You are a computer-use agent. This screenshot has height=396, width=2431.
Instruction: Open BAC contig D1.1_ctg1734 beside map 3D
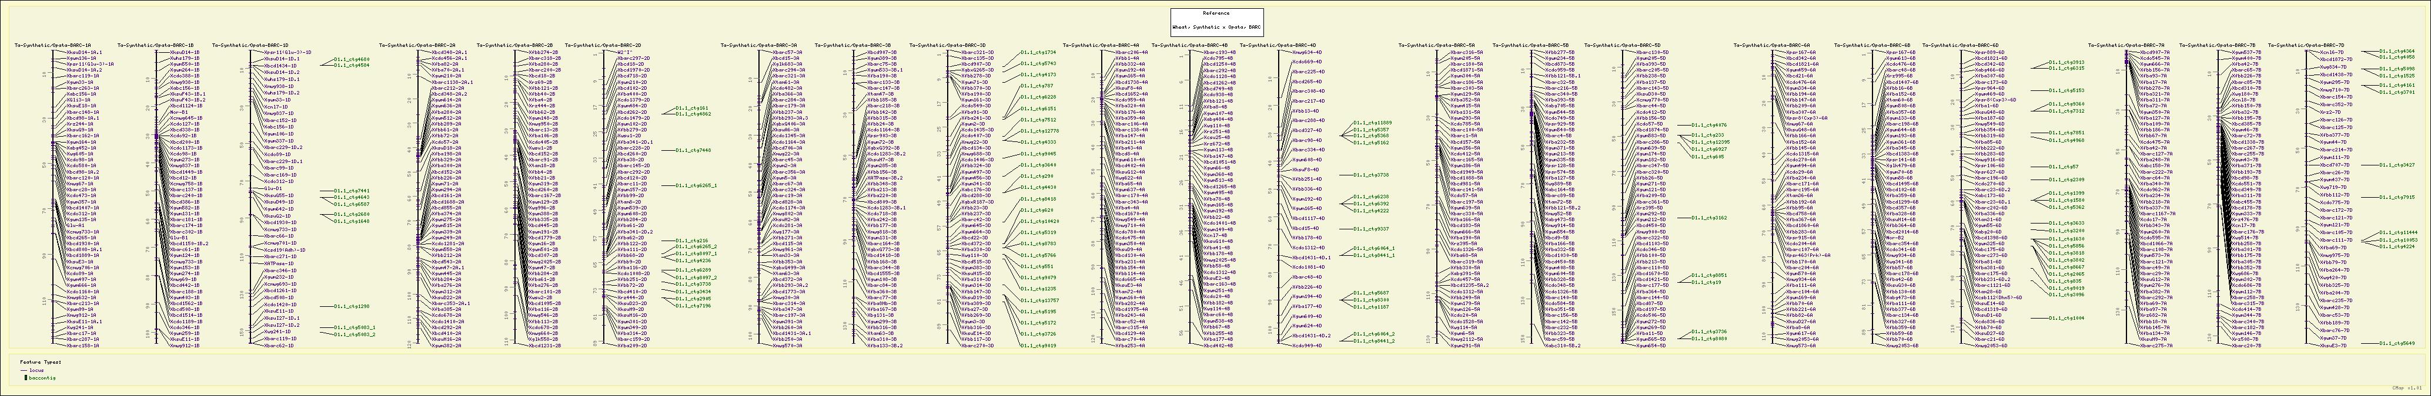coord(1038,53)
